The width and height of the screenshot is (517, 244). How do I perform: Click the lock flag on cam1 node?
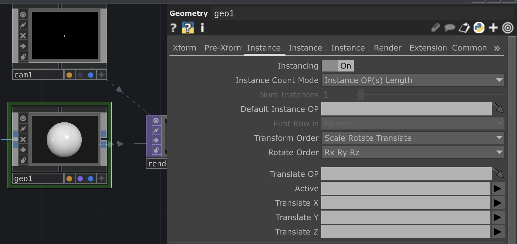(x=23, y=56)
